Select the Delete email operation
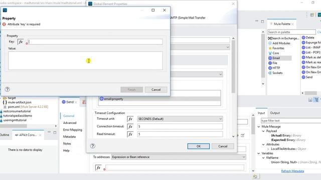Viewport: 321px width, 180px height. pyautogui.click(x=308, y=37)
